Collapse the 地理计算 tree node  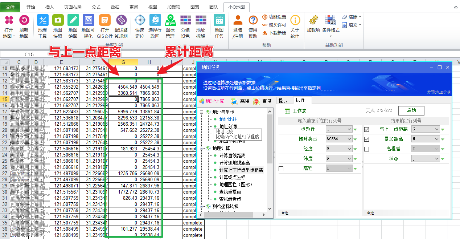[202, 148]
